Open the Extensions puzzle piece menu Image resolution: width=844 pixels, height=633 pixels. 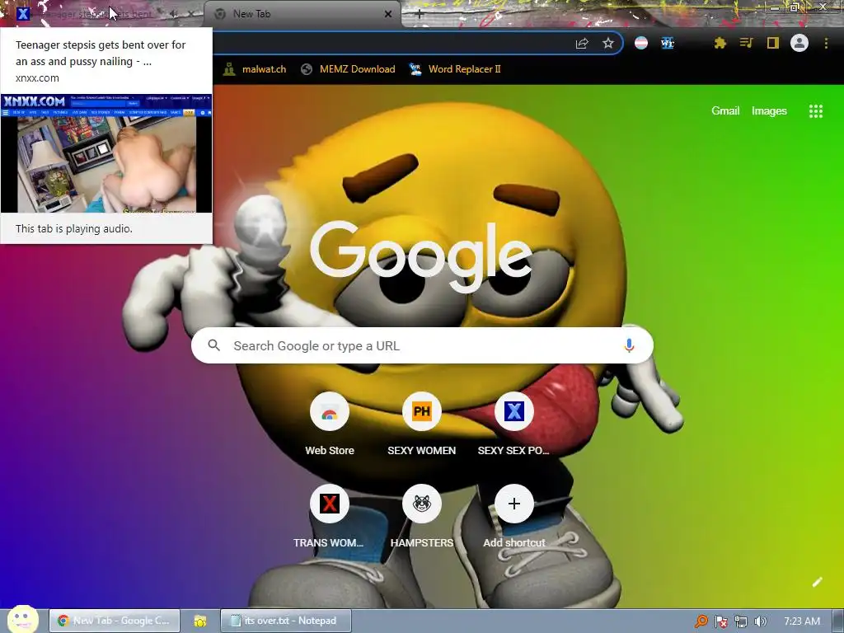[720, 43]
